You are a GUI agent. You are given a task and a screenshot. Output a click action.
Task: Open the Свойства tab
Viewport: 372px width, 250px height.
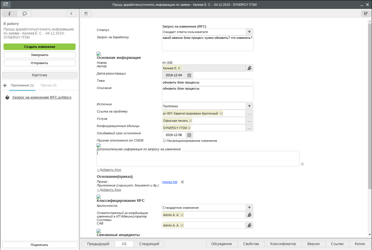(251, 244)
